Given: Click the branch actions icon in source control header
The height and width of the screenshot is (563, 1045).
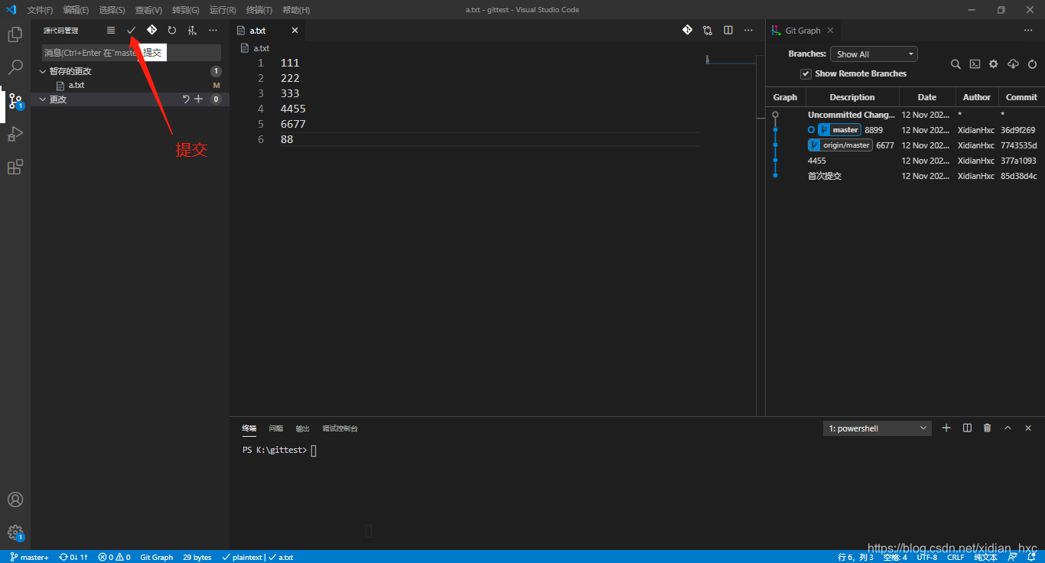Looking at the screenshot, I should click(192, 31).
